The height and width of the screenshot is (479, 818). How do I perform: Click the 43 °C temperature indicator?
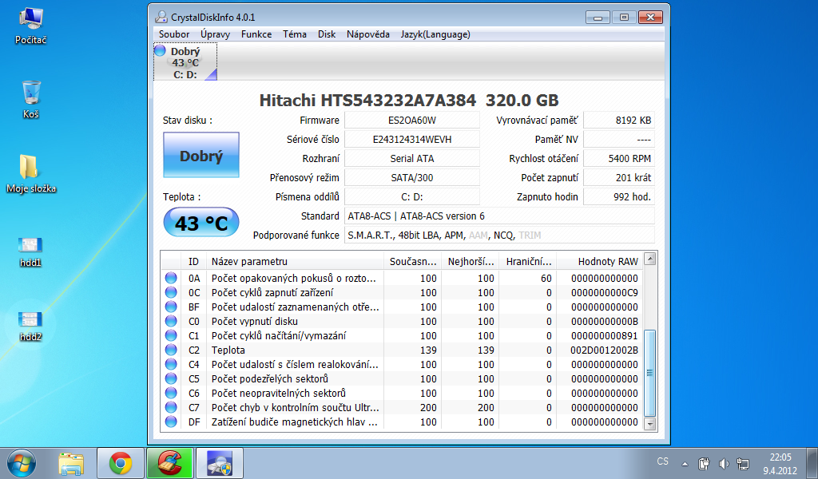coord(201,223)
